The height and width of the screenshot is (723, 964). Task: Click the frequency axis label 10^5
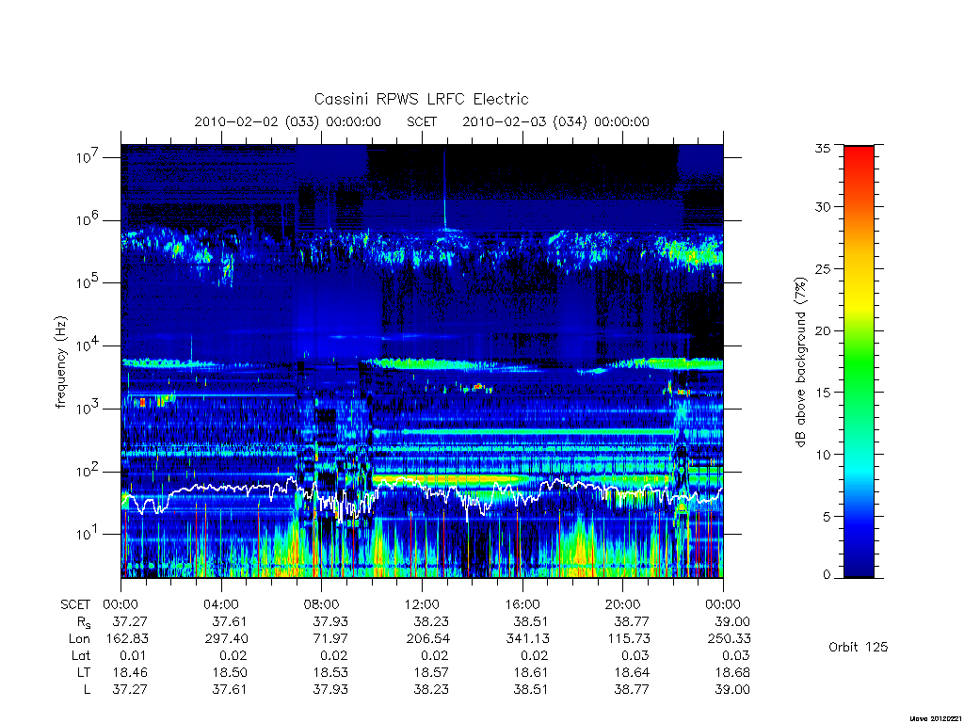[88, 282]
